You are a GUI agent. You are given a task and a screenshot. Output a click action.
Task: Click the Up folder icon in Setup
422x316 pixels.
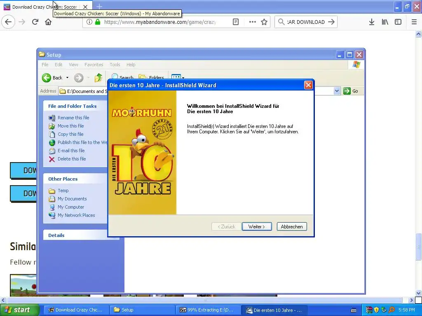click(98, 78)
